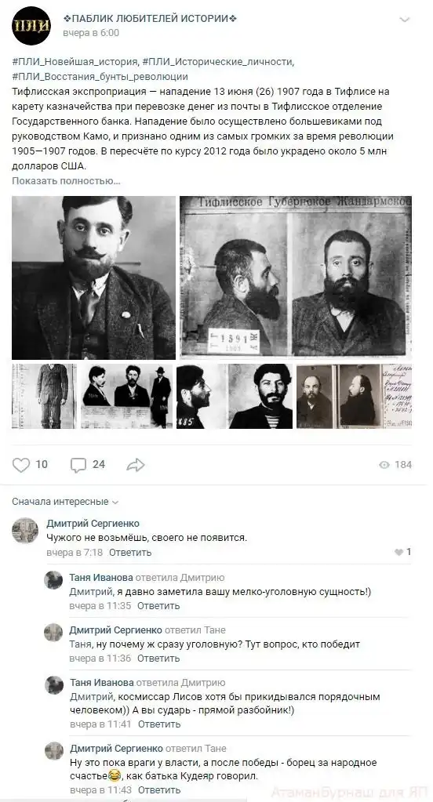Open the mustached man portrait photo
The height and width of the screenshot is (802, 433).
[93, 278]
